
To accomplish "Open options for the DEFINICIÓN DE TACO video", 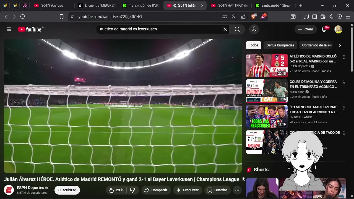I will coord(344,133).
